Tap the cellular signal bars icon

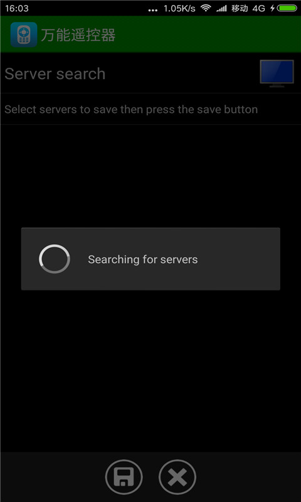click(221, 9)
